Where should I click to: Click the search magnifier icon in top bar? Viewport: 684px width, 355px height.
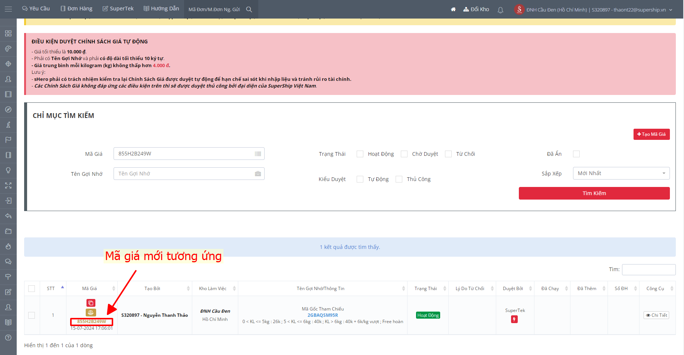click(249, 9)
